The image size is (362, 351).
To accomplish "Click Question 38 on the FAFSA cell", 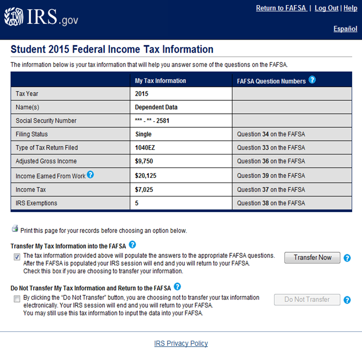I will click(292, 203).
